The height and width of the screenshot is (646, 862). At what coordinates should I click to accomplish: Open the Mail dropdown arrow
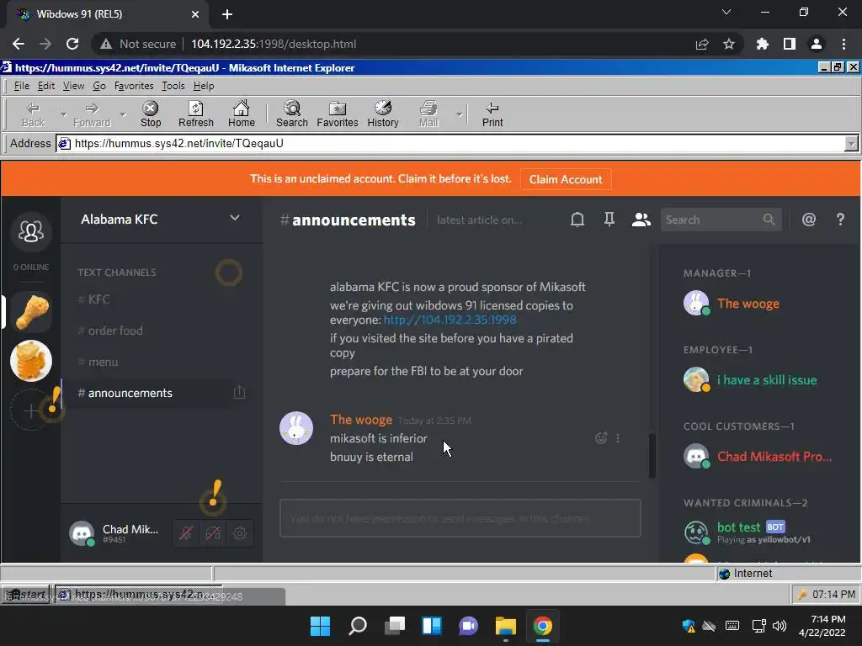(x=459, y=114)
